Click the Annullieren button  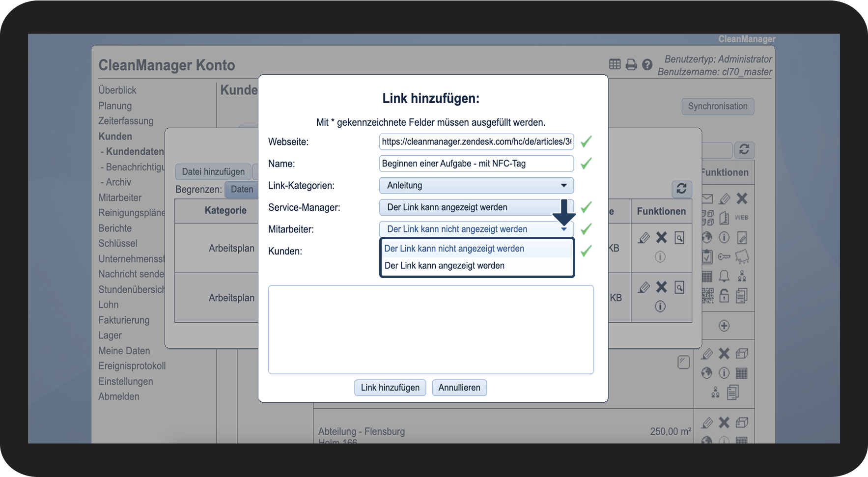pos(459,388)
